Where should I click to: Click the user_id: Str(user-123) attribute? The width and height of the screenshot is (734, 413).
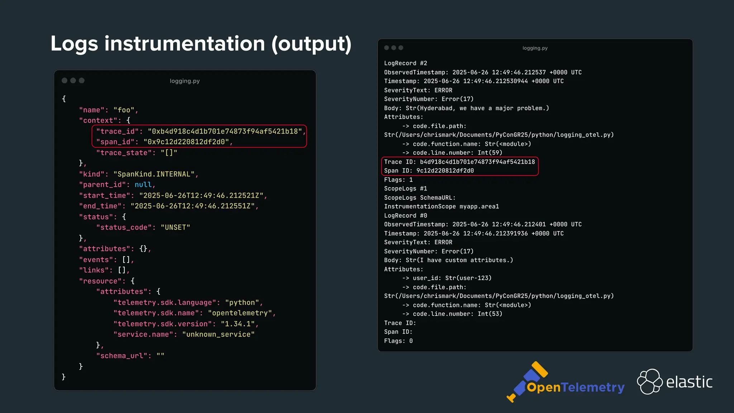pos(447,278)
